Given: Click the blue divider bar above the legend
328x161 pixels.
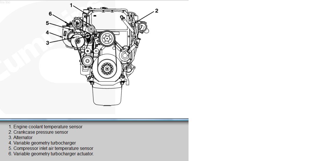Looking at the screenshot, I should [94, 120].
